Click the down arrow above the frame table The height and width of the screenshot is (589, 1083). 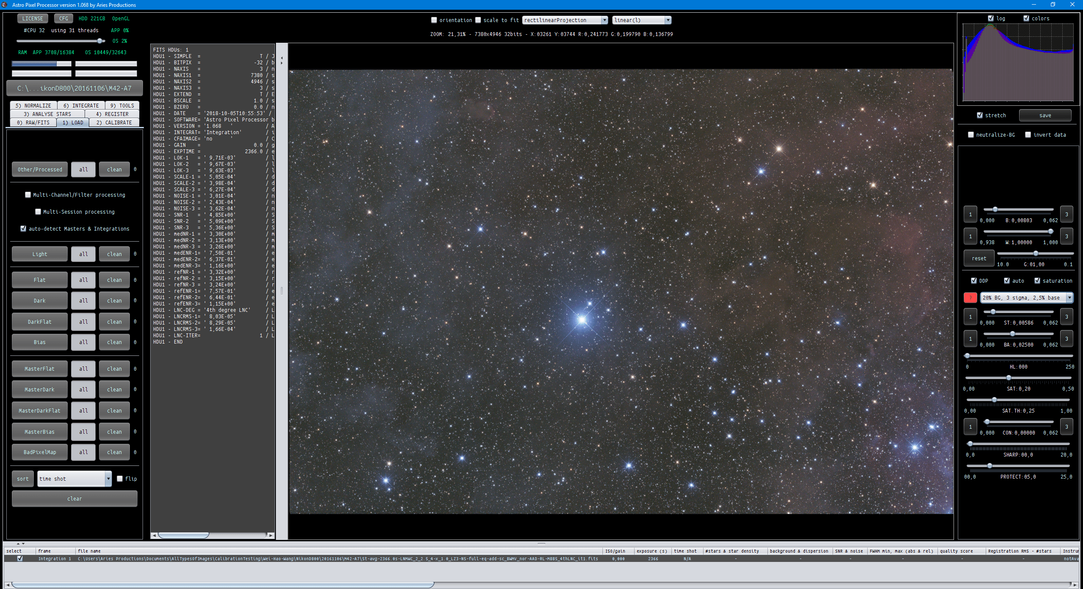click(23, 543)
